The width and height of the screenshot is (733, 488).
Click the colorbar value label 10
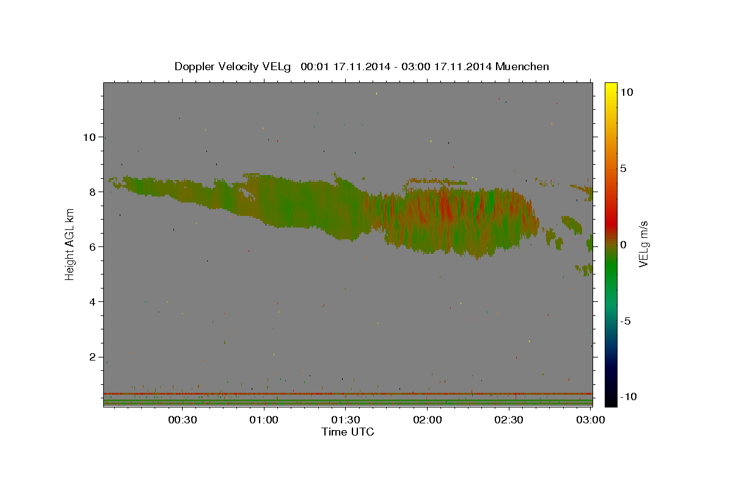(626, 91)
